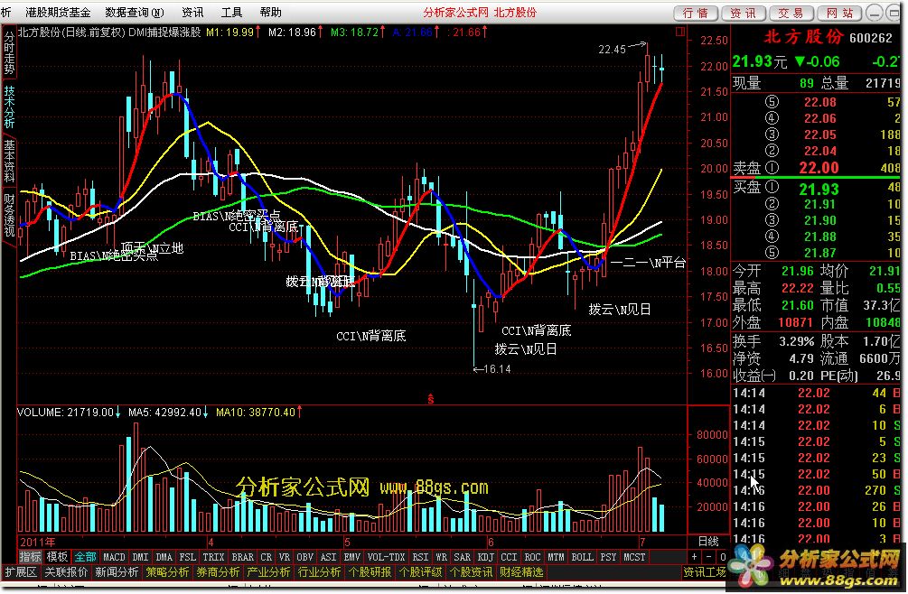Click the red S marker on the chart

click(430, 398)
